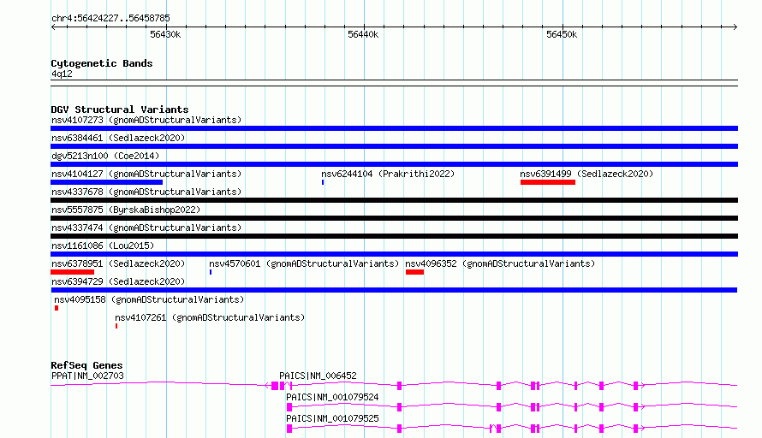This screenshot has width=762, height=438.
Task: Select the black nsv5557875 ByrskaBishop2022 bar
Action: point(394,218)
